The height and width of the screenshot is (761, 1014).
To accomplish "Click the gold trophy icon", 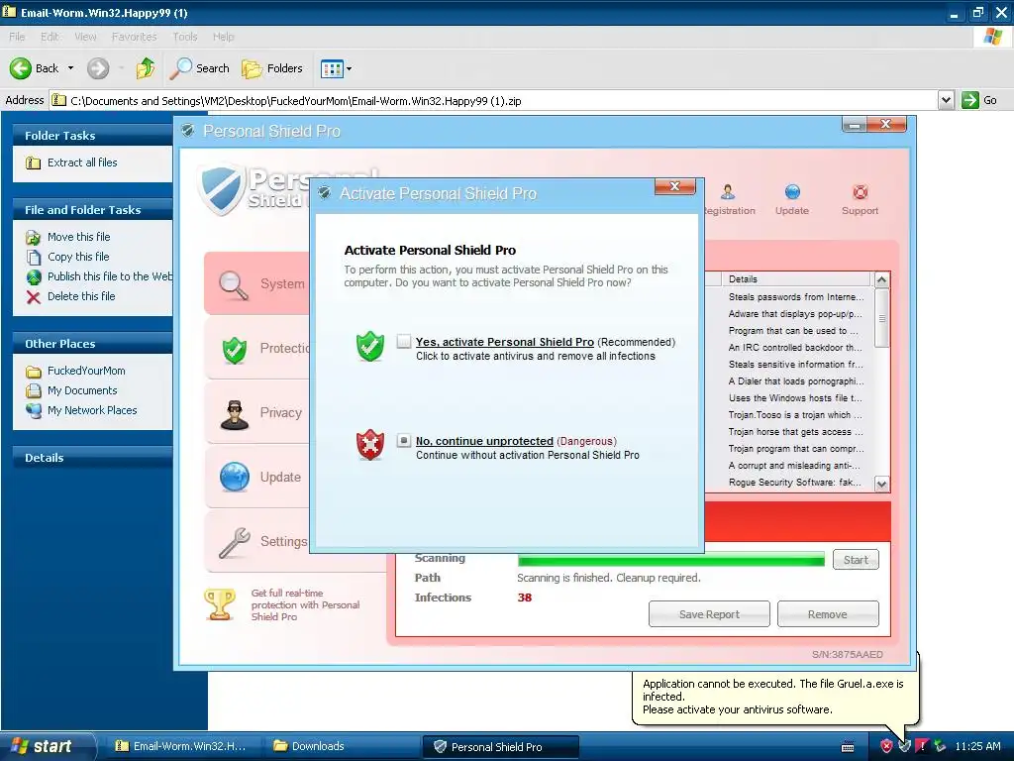I will point(220,604).
